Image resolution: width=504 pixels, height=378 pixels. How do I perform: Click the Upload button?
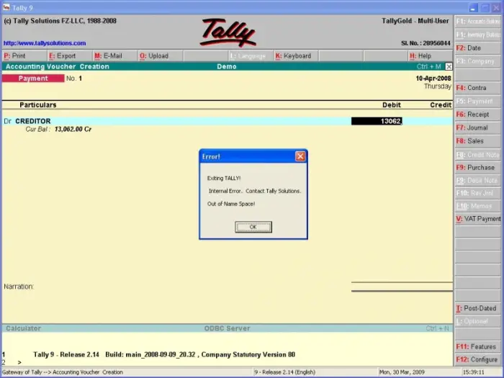(x=161, y=56)
